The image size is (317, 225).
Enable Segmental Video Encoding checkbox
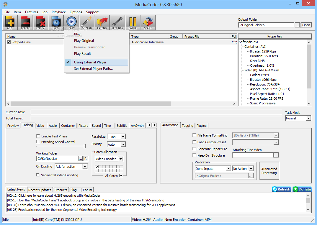(x=37, y=175)
